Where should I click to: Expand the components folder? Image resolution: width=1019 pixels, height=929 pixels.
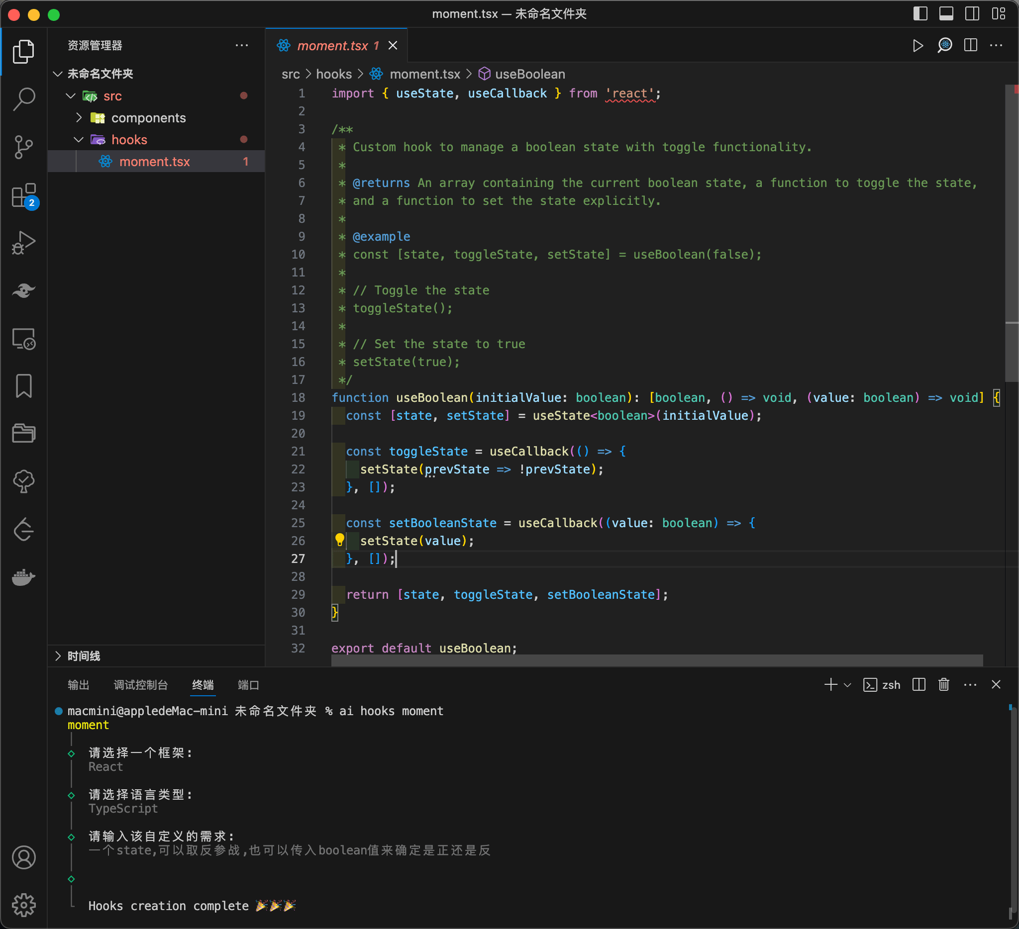point(79,118)
